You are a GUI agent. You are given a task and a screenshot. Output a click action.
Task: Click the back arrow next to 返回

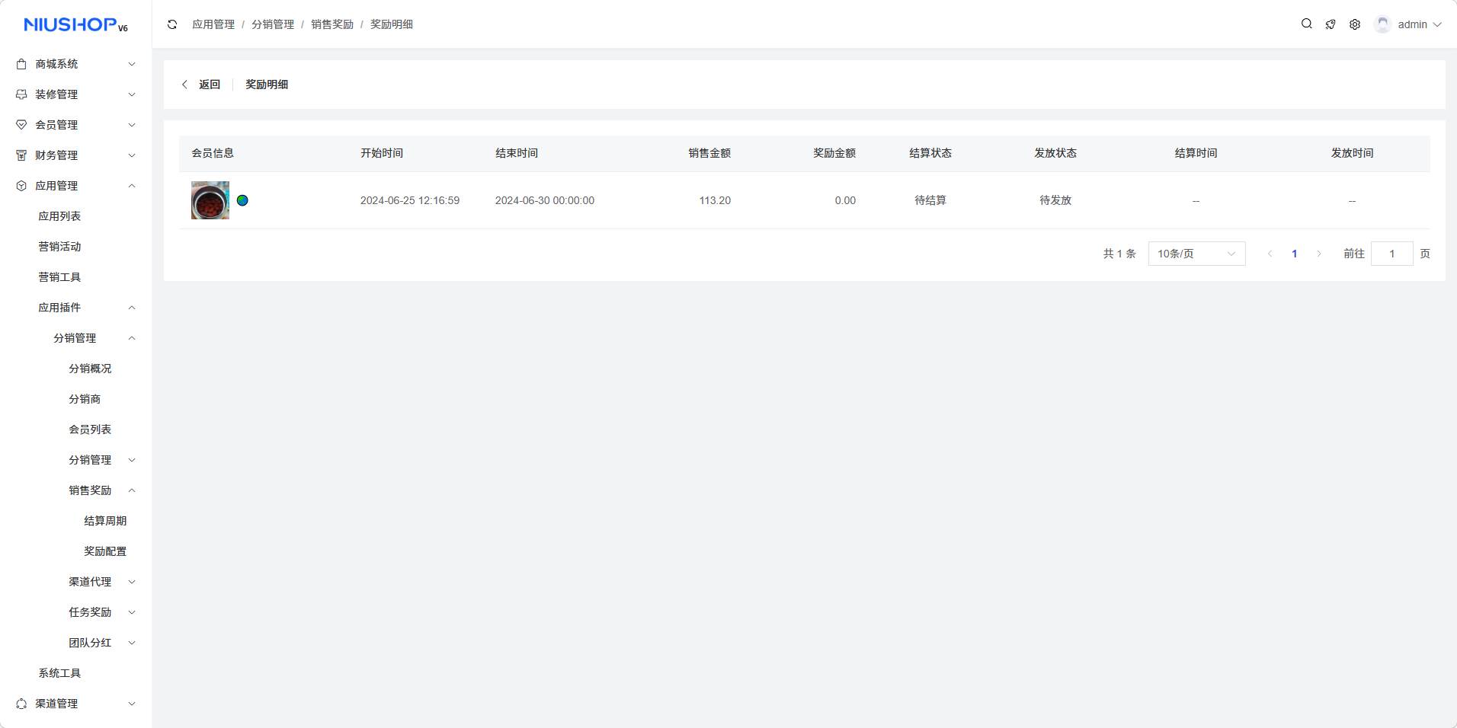coord(184,85)
